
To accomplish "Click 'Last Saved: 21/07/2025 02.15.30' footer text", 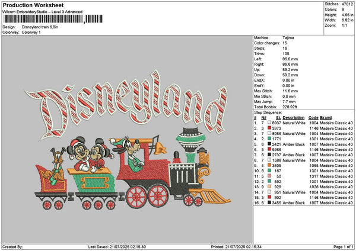I will pos(117,247).
